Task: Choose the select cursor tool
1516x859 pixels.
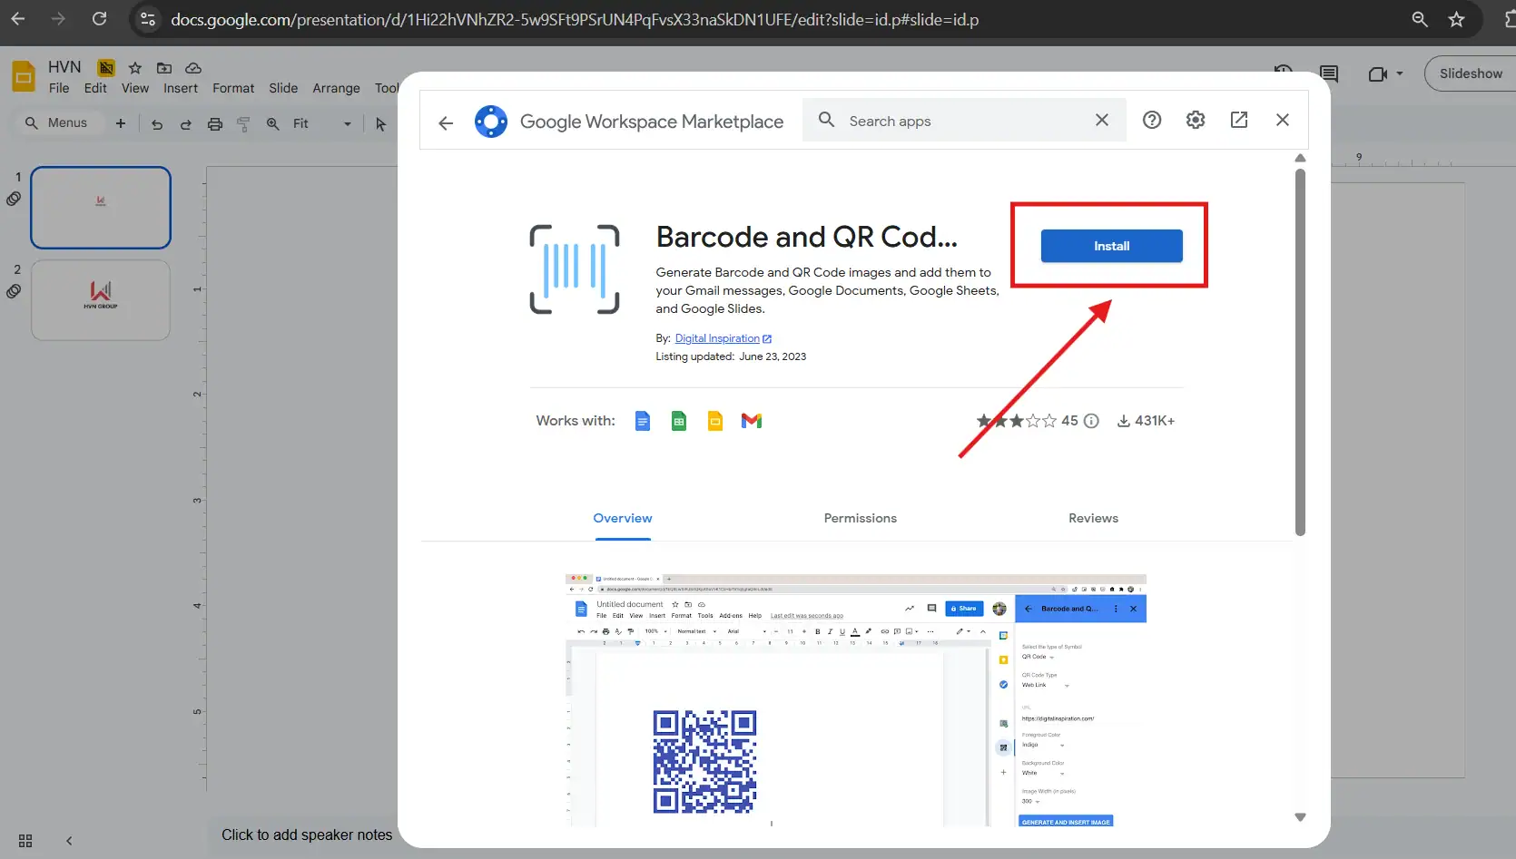Action: point(381,124)
